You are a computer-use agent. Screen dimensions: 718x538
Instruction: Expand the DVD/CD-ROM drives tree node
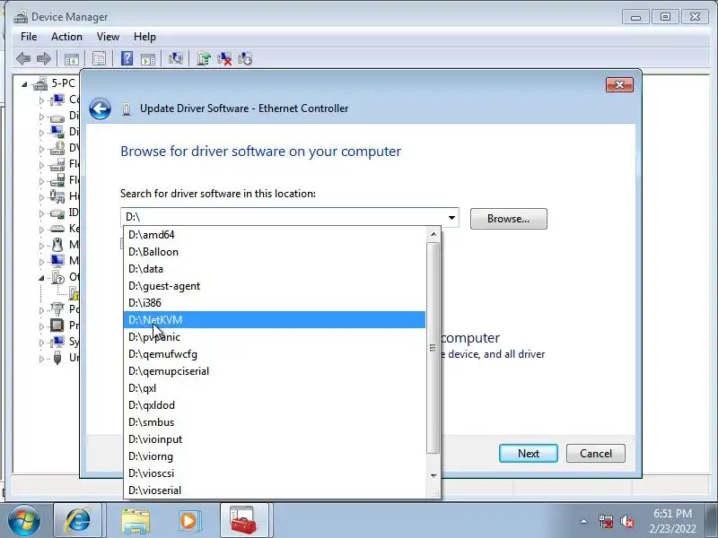coord(41,149)
